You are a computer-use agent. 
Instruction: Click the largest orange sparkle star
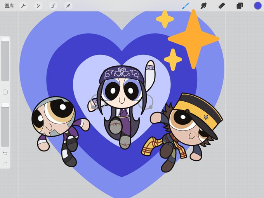(x=193, y=39)
